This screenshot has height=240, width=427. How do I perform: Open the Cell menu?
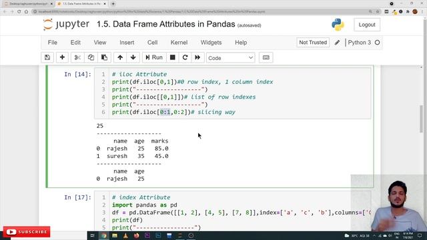point(153,43)
